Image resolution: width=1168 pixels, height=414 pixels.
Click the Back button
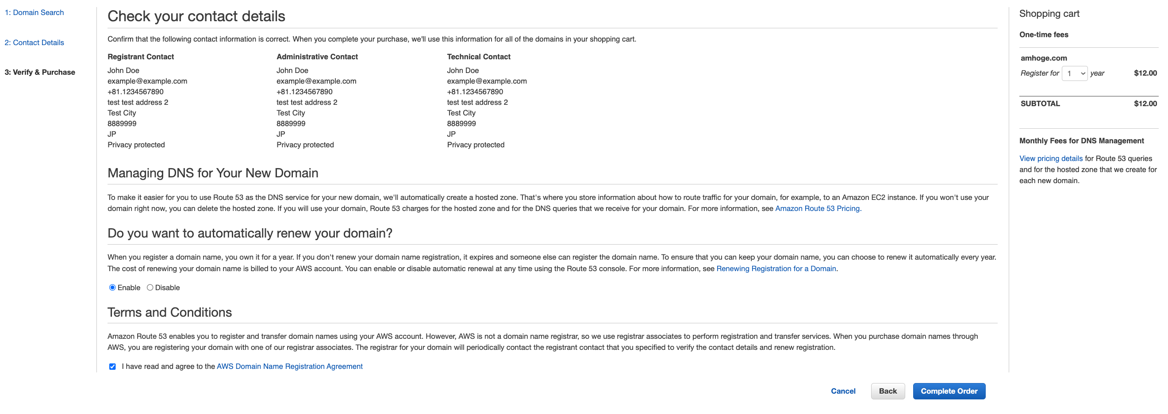888,391
